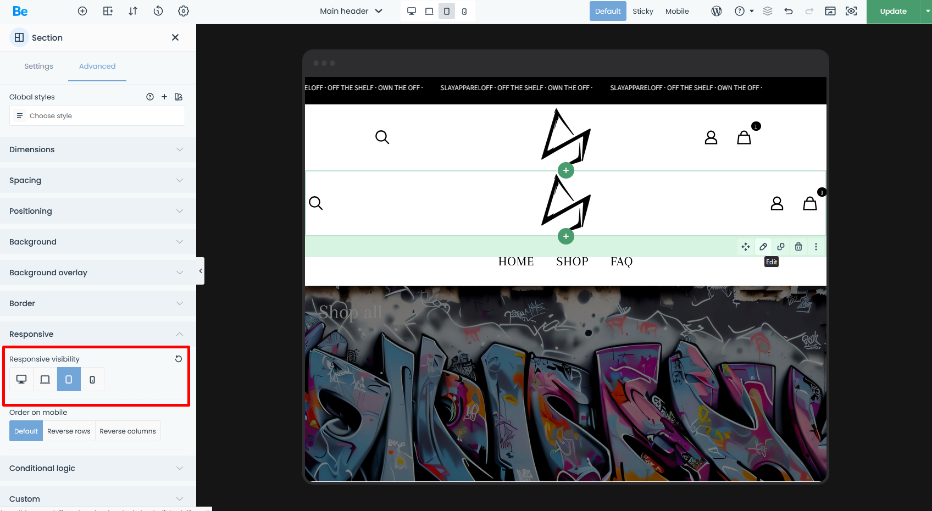Click the Choose style global styles field
Viewport: 932px width, 511px height.
pos(97,115)
